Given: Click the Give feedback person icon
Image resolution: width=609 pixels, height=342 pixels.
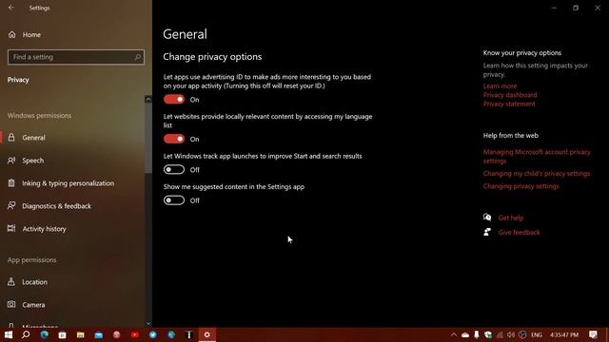Looking at the screenshot, I should coord(487,232).
